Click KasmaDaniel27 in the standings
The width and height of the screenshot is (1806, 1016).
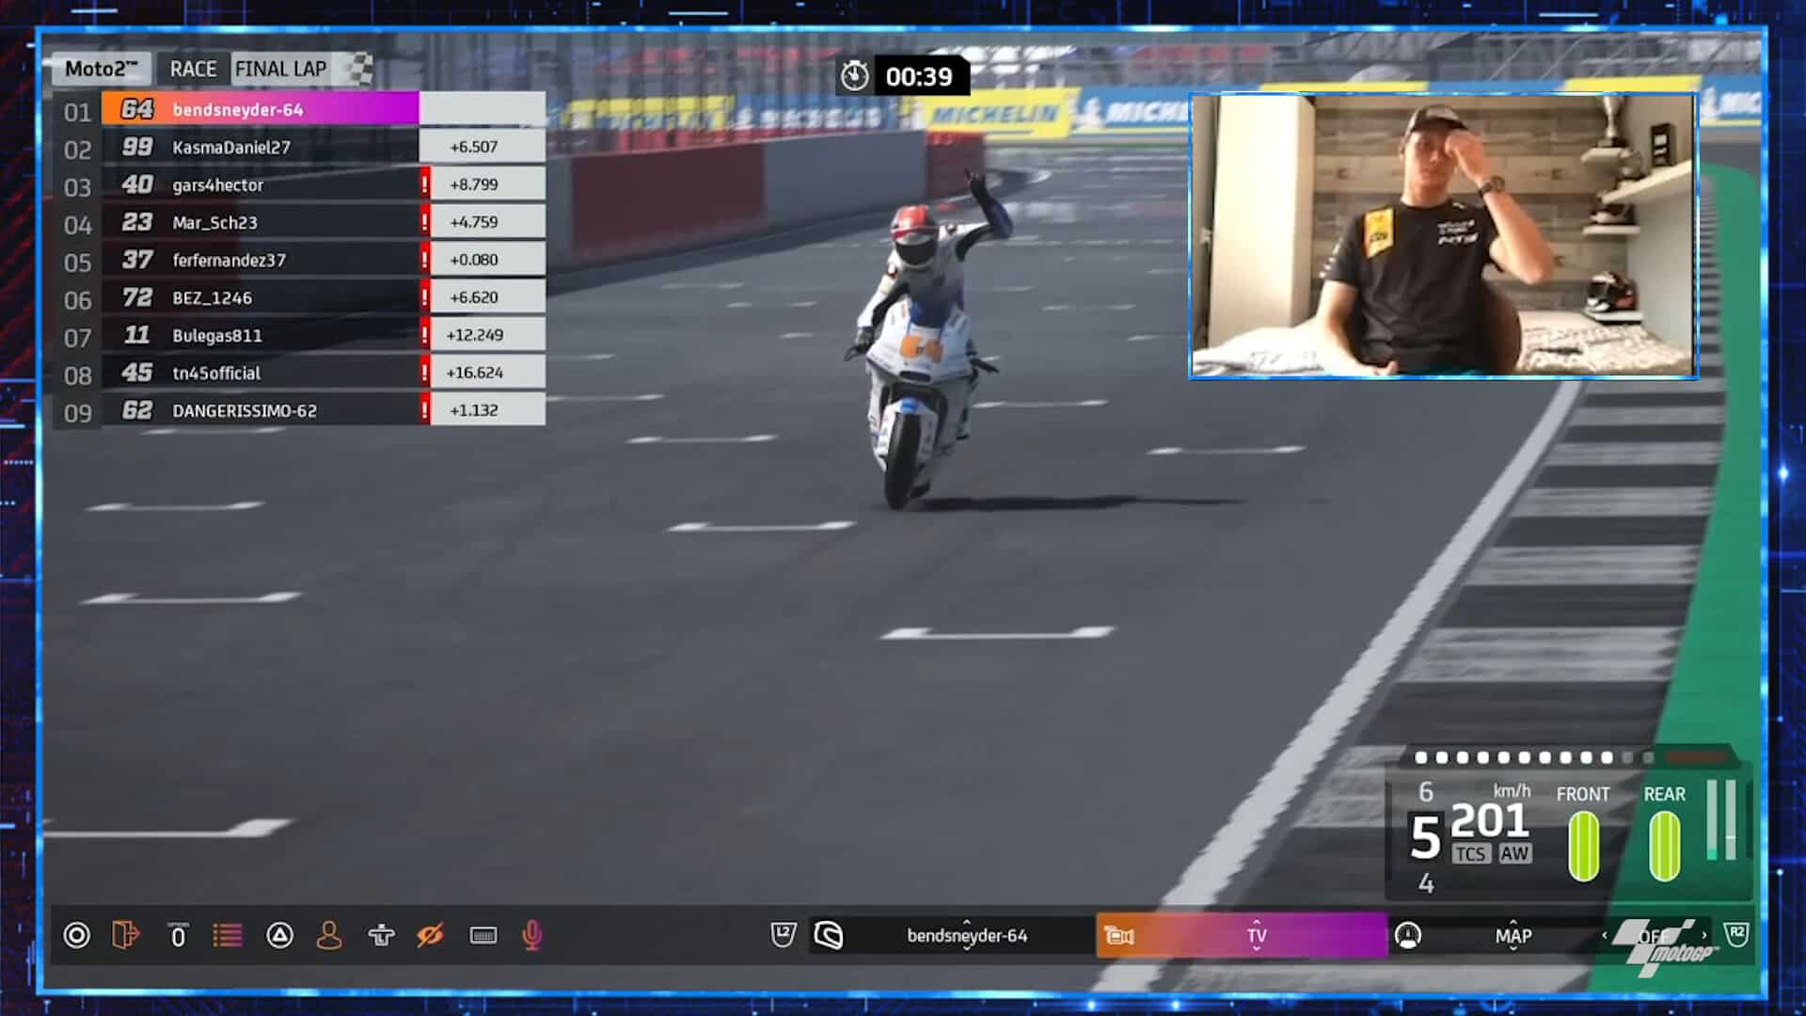231,147
